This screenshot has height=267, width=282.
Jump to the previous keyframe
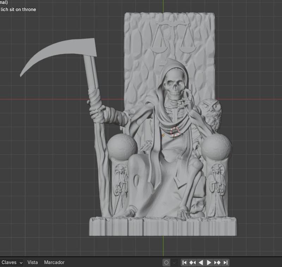pyautogui.click(x=192, y=262)
